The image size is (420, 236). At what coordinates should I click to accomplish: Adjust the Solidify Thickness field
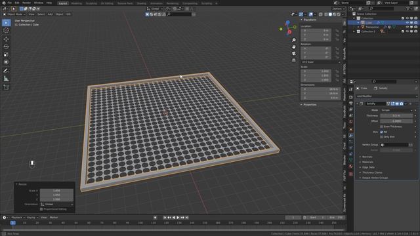396,115
